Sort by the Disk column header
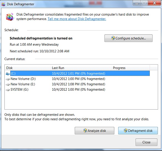This screenshot has width=162, height=151. point(28,68)
